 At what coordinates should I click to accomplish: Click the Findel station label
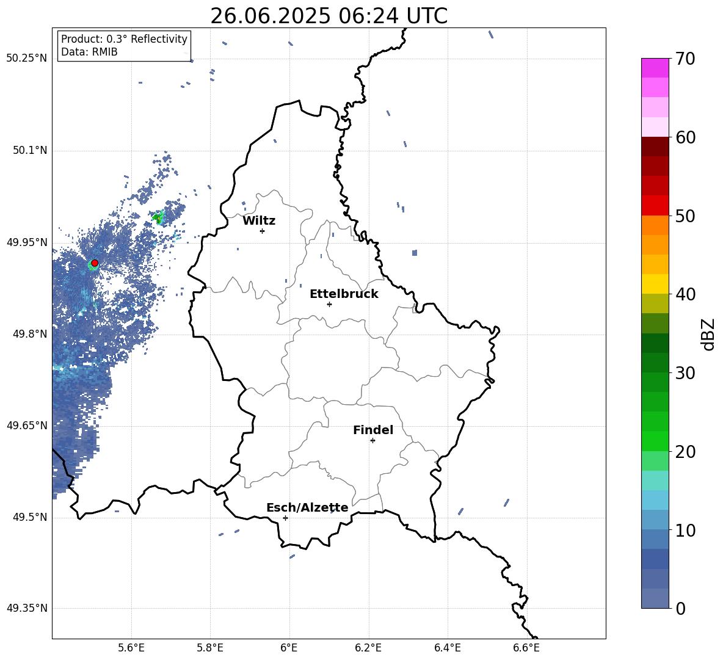373,430
